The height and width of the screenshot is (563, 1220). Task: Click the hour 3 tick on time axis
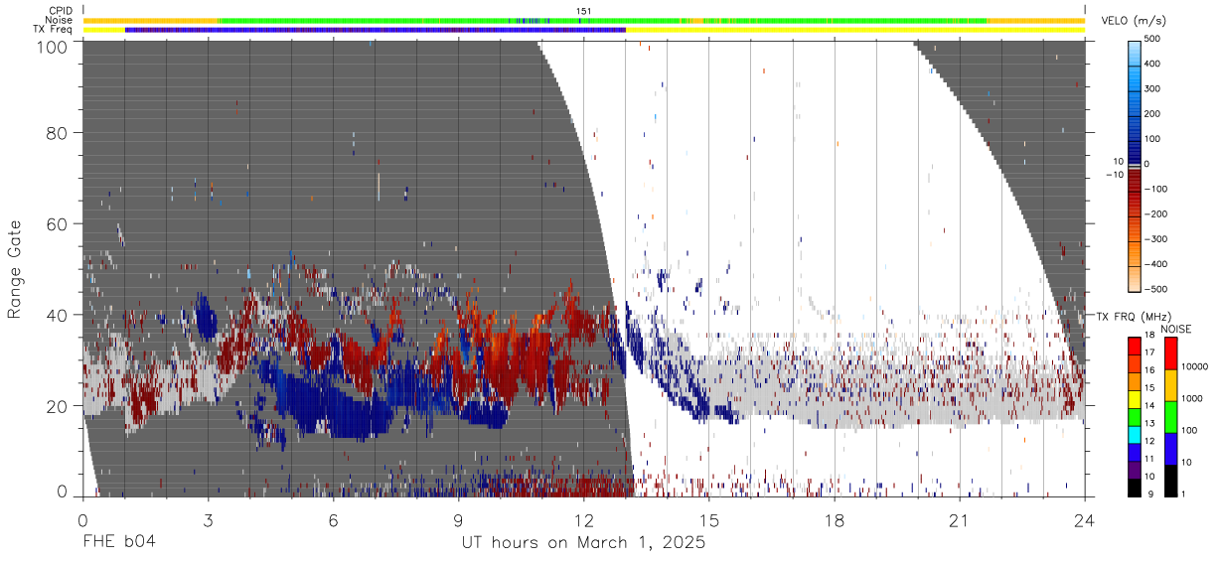pyautogui.click(x=208, y=519)
